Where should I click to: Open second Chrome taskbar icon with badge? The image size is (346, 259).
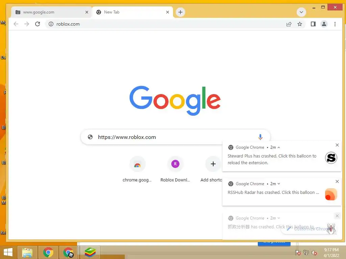(x=68, y=252)
